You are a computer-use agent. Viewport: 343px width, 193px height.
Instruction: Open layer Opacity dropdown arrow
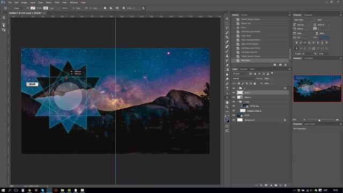click(x=272, y=79)
